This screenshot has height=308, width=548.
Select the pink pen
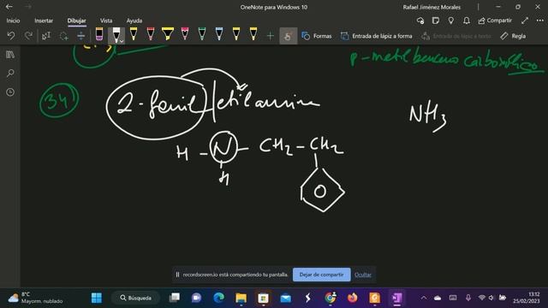click(x=185, y=34)
